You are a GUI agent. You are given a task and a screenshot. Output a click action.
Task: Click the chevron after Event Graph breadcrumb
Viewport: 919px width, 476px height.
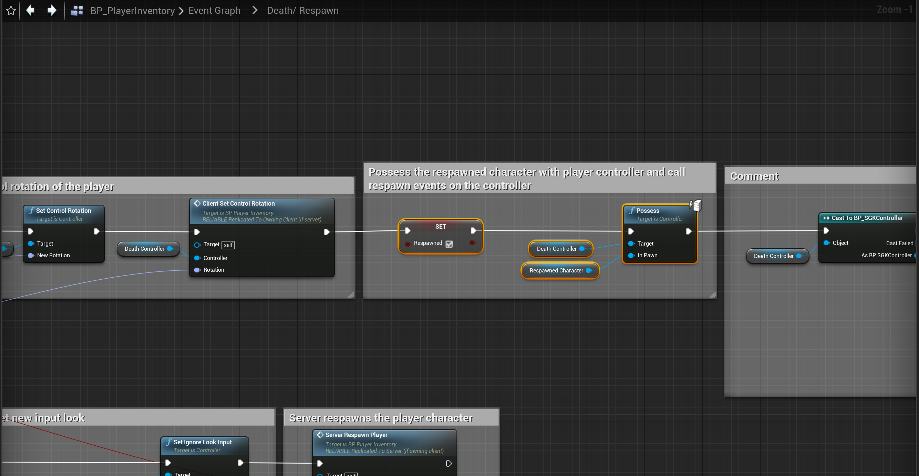254,10
